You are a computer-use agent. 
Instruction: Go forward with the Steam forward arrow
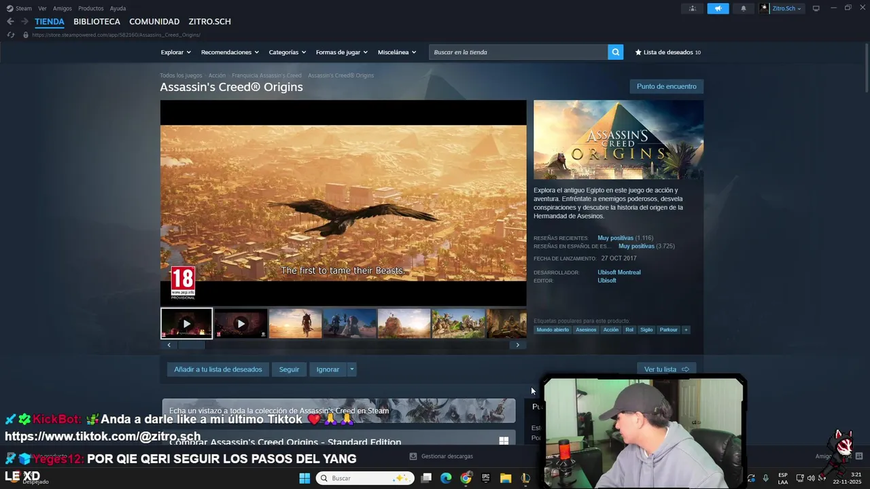(x=24, y=22)
